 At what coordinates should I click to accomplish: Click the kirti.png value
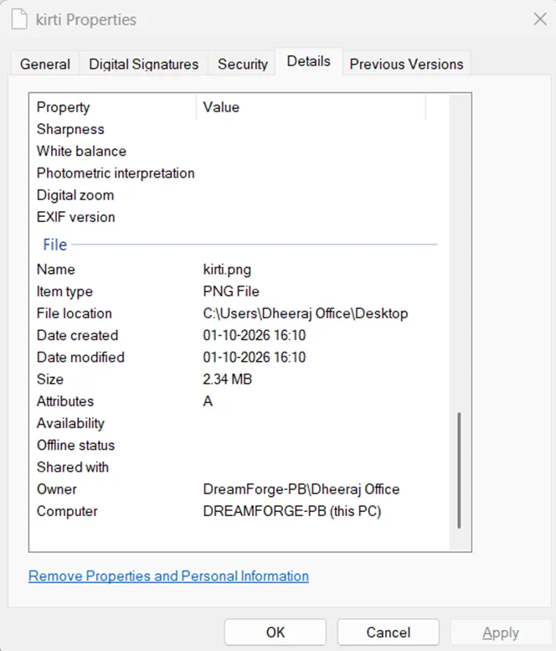(227, 270)
